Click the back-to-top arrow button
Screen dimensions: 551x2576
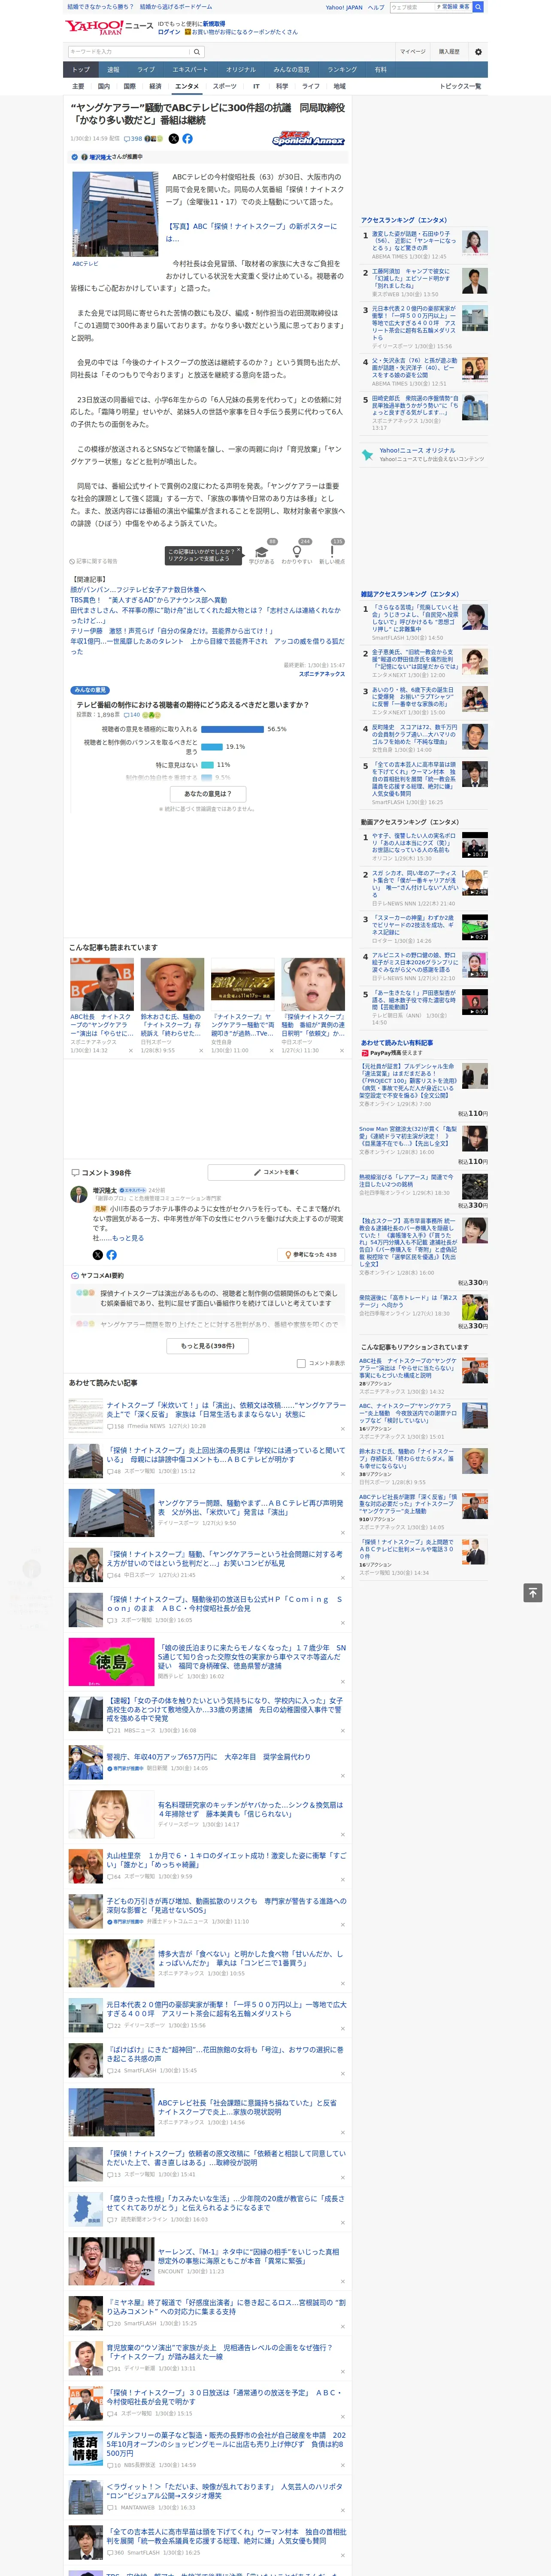(533, 1592)
